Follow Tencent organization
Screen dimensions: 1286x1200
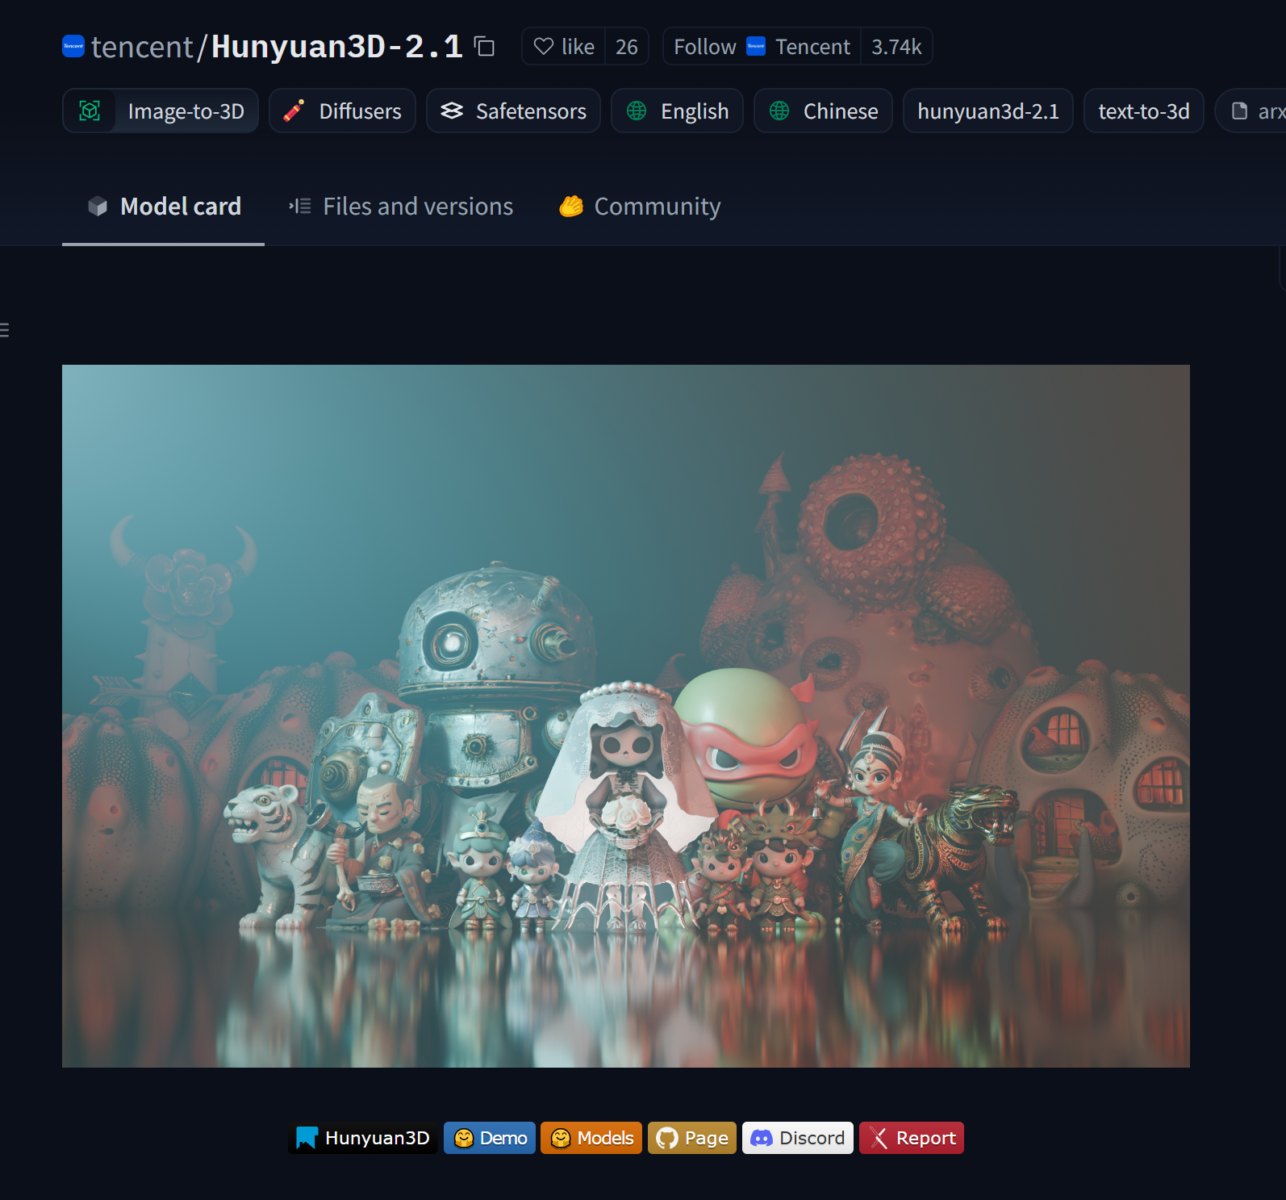[x=762, y=46]
